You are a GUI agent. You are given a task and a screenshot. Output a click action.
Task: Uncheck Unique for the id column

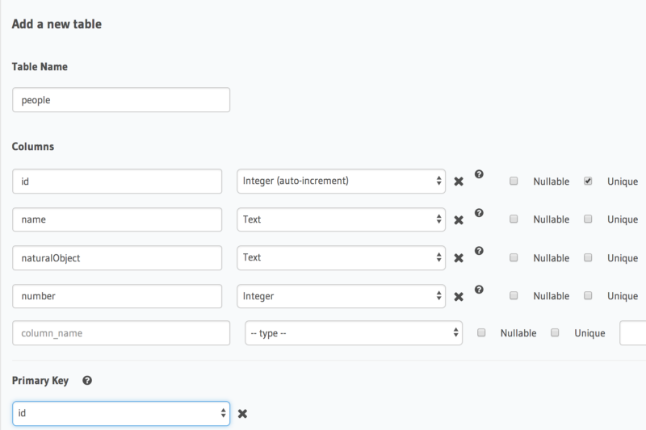point(588,181)
